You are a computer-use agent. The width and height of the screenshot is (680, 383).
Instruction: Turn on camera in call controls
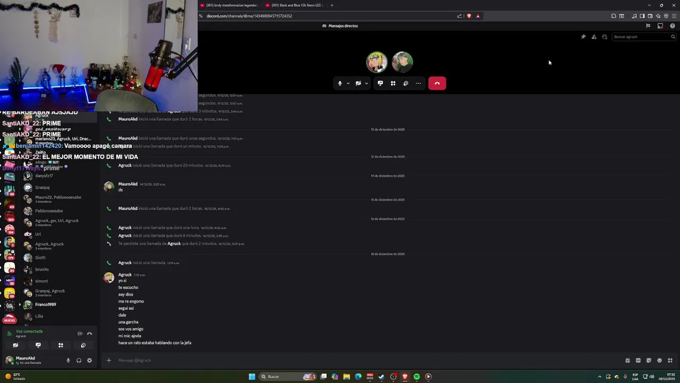coord(358,83)
